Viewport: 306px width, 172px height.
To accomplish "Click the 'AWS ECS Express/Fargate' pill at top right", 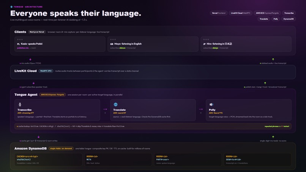I will pos(267,13).
